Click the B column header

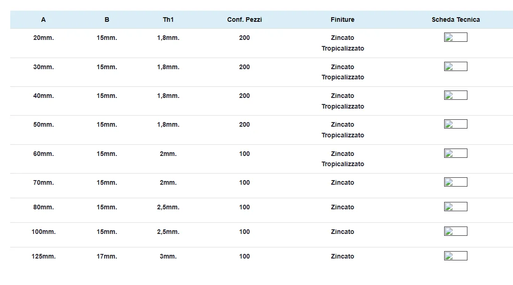[107, 19]
